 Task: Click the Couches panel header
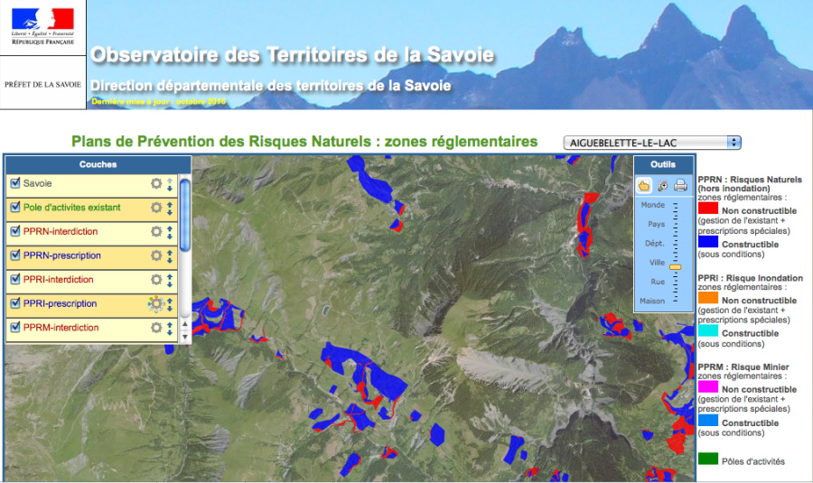click(98, 164)
